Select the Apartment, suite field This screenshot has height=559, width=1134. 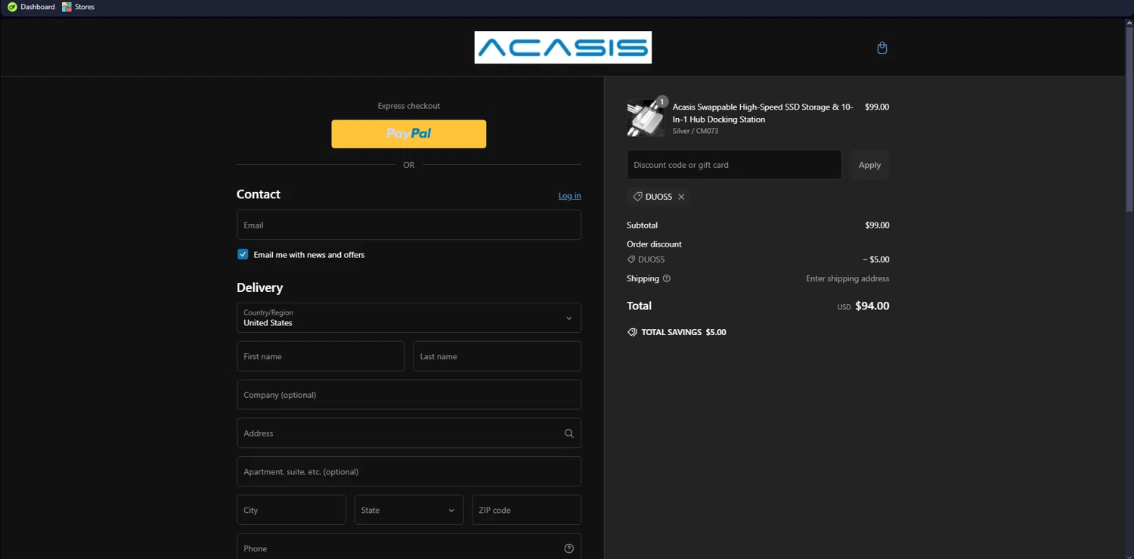coord(408,471)
